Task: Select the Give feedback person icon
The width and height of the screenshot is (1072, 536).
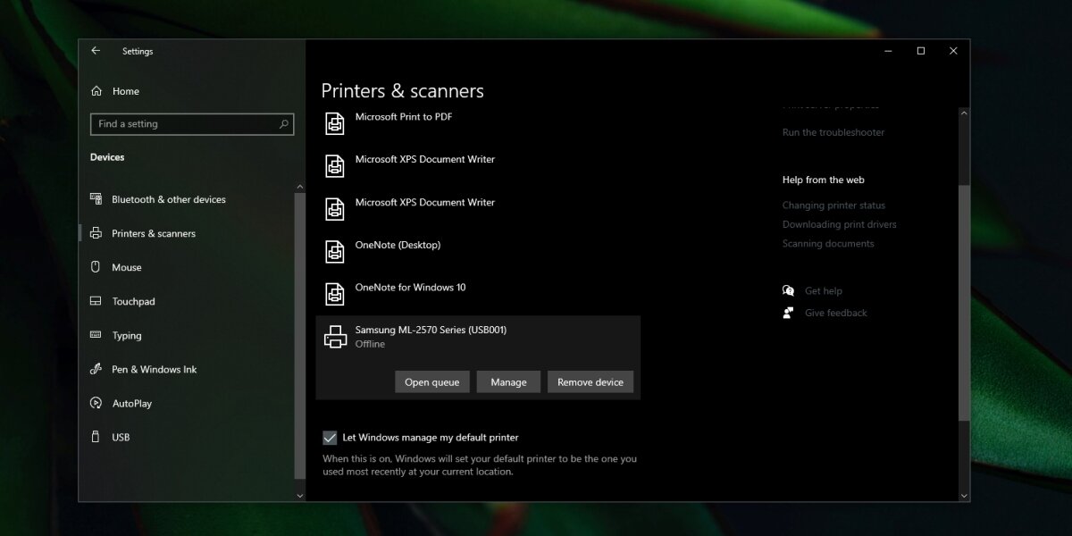Action: (x=787, y=312)
